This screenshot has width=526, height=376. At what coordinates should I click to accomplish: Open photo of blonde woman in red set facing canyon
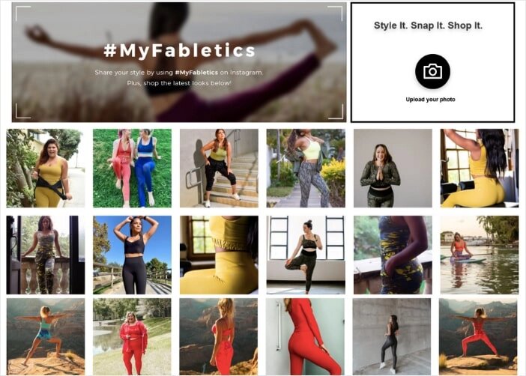(219, 337)
